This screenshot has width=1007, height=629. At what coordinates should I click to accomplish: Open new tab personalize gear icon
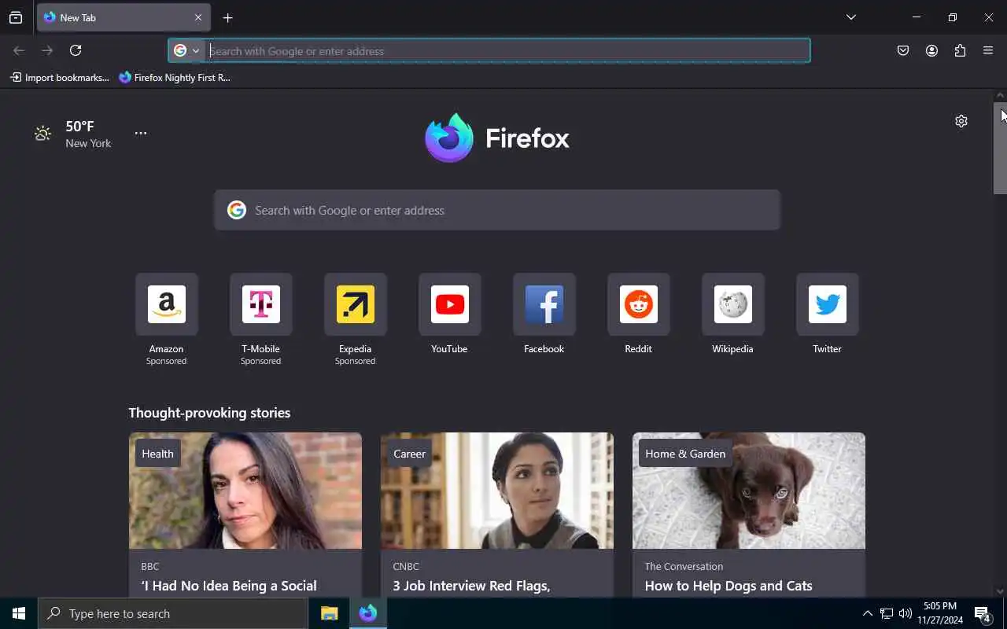(x=961, y=121)
